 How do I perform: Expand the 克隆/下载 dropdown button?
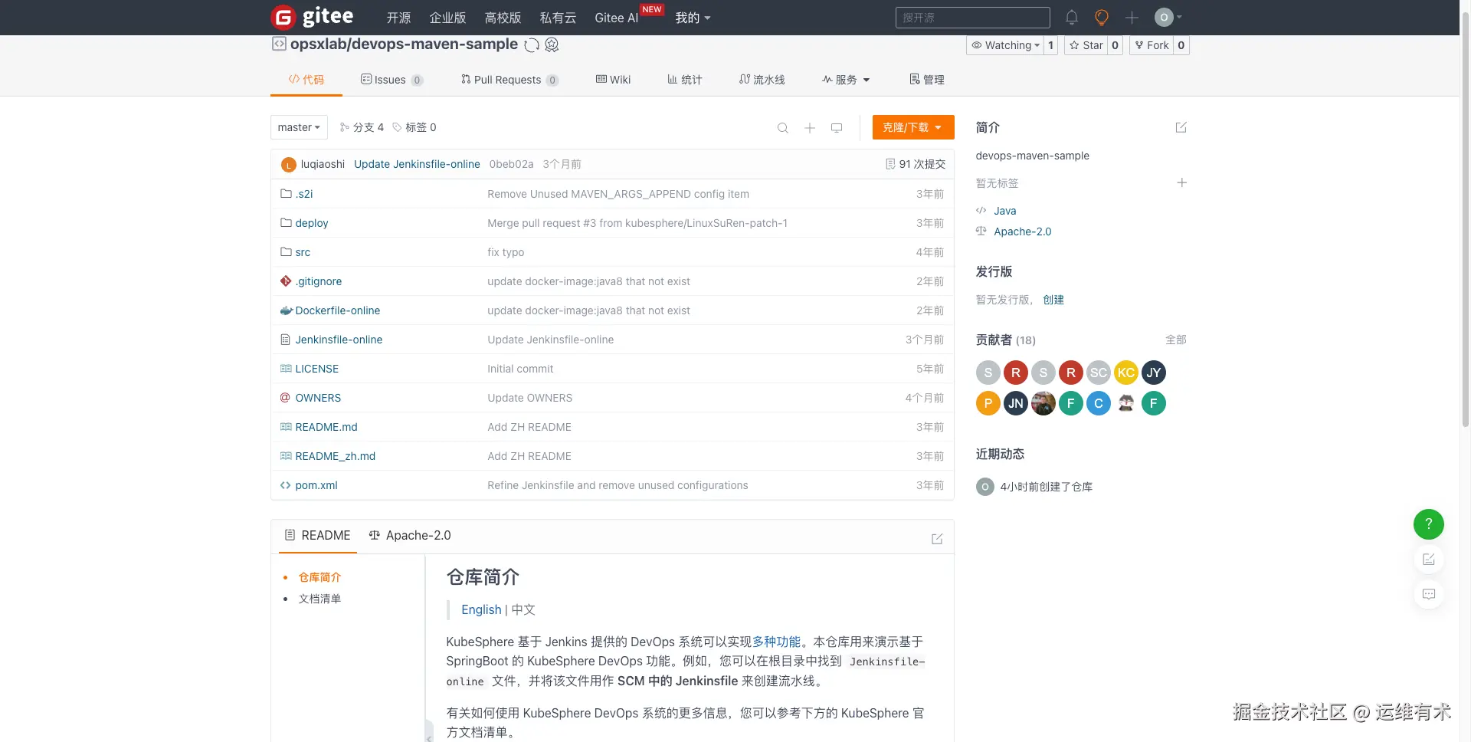pos(913,127)
